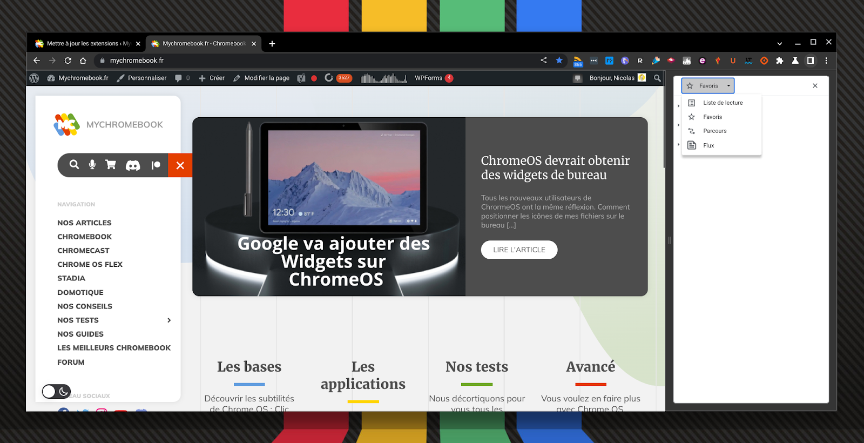Open the Discord icon link
The image size is (864, 443).
click(x=133, y=165)
